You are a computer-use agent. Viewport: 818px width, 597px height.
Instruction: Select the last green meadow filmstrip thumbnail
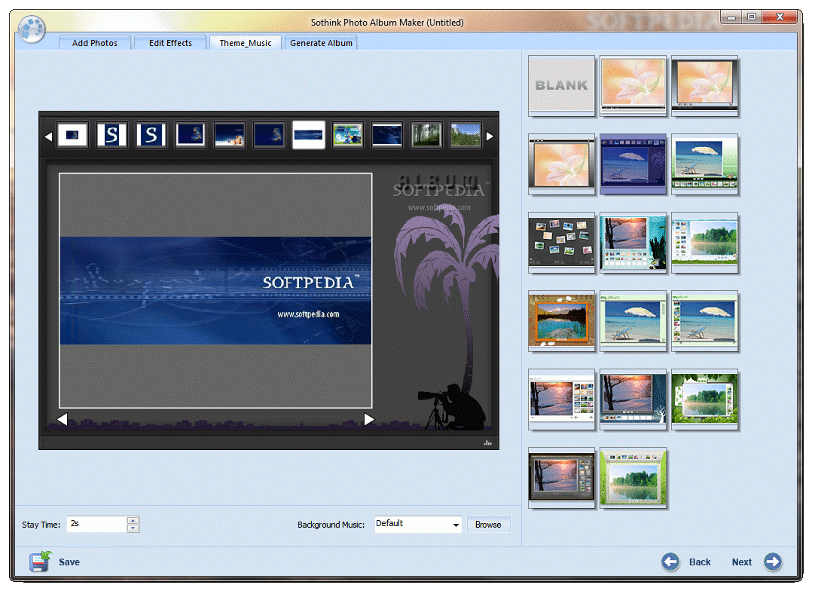(x=465, y=135)
